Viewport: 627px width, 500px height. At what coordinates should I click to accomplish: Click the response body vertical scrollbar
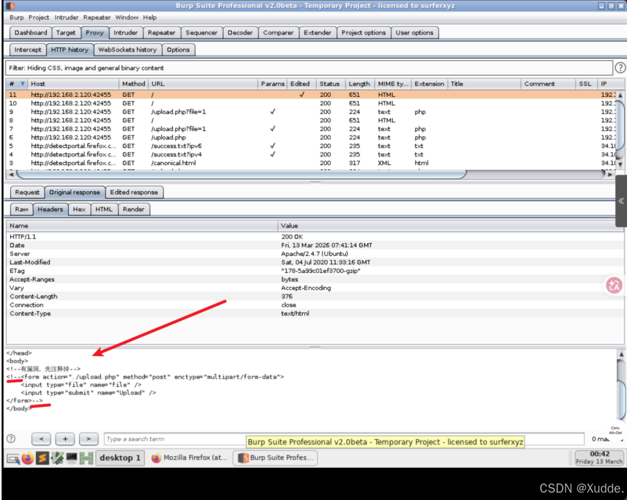[621, 400]
